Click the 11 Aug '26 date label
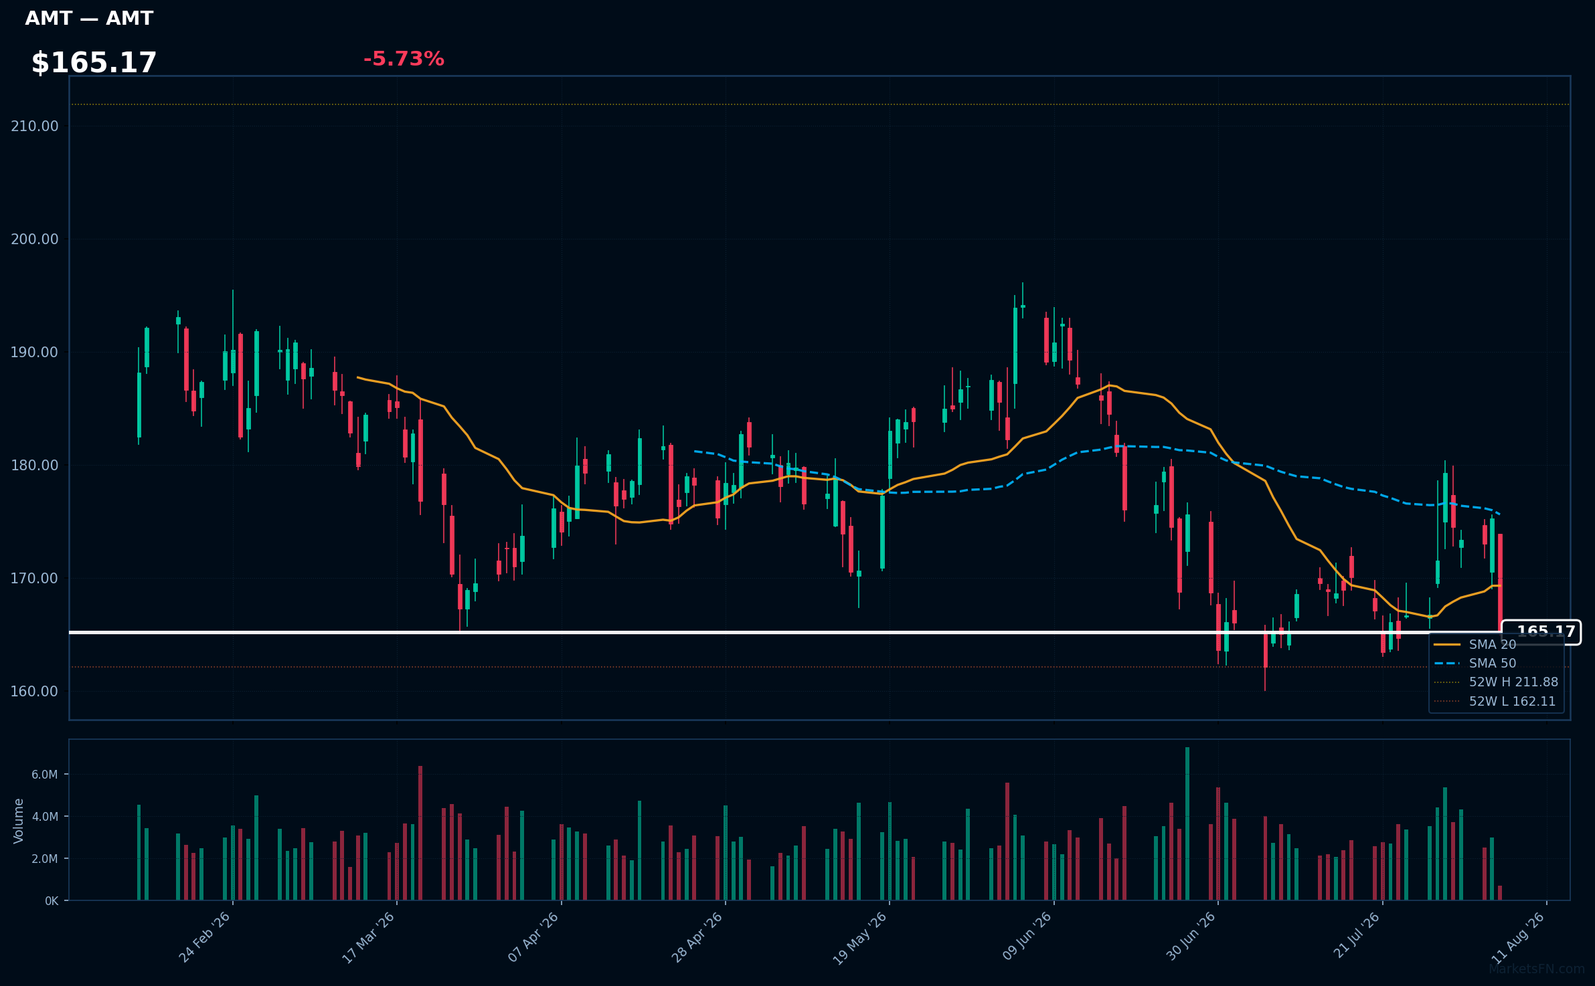The height and width of the screenshot is (986, 1595). click(x=1519, y=937)
